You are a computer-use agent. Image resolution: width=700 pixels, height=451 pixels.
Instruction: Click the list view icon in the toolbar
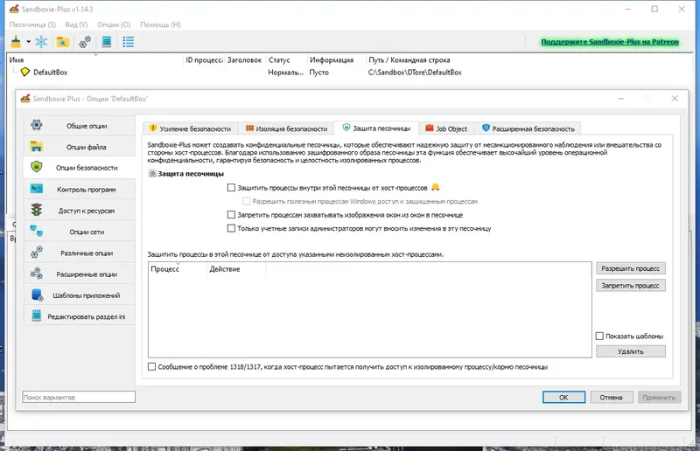129,42
